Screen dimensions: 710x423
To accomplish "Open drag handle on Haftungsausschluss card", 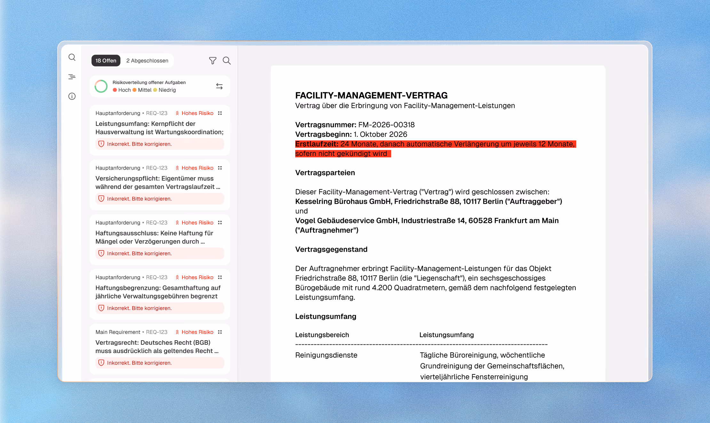I will coord(220,222).
